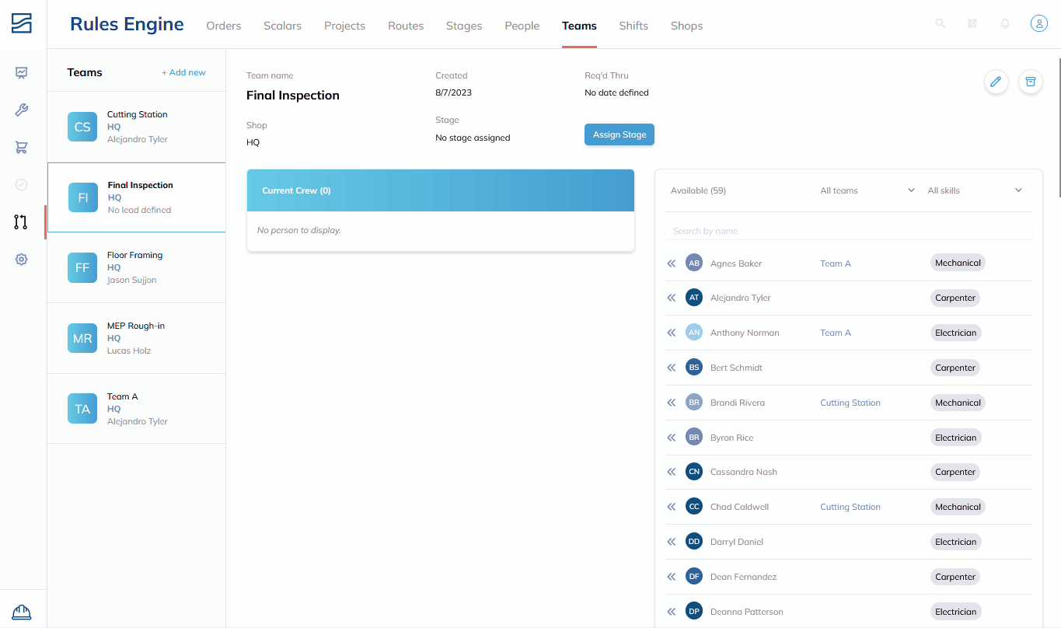Click the Rules Engine title
1061x628 pixels.
(127, 24)
